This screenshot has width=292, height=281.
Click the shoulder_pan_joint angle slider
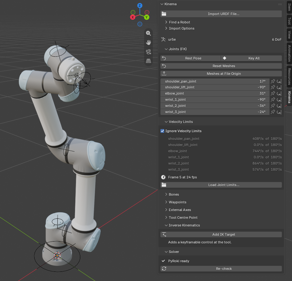coord(215,81)
